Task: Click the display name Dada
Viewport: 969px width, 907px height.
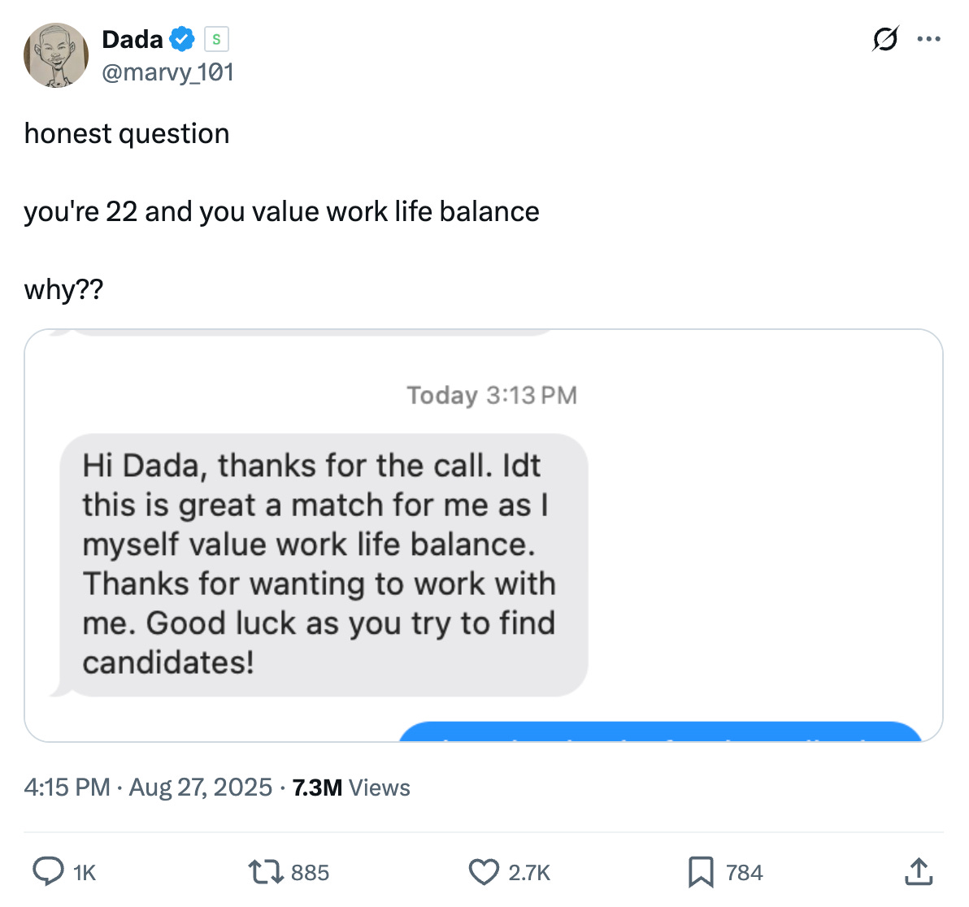Action: pos(133,38)
